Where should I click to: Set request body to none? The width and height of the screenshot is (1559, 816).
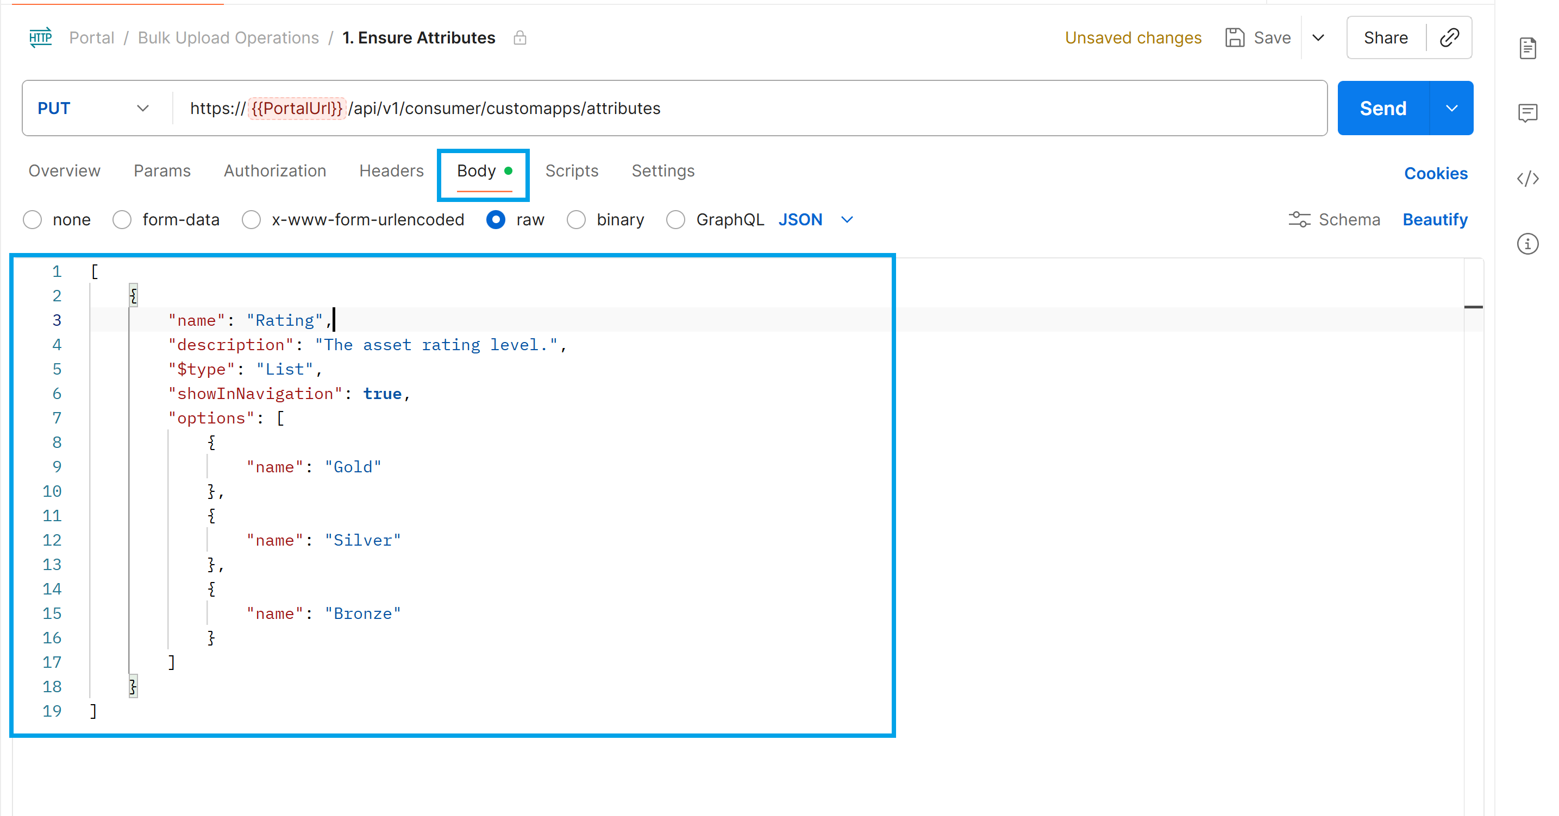tap(32, 219)
